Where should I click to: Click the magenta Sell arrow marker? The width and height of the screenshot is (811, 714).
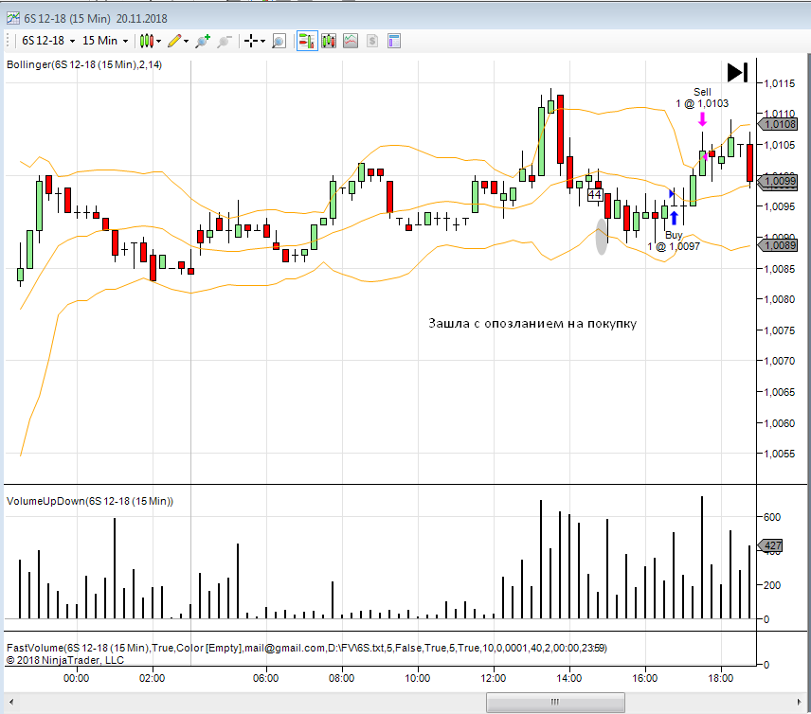702,119
